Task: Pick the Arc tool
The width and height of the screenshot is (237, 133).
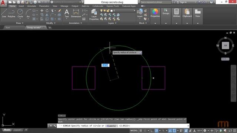Action: (28, 13)
